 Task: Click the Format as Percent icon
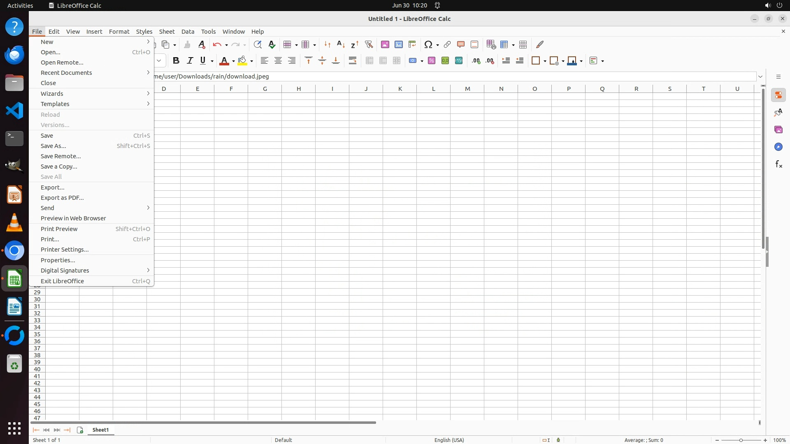[432, 61]
